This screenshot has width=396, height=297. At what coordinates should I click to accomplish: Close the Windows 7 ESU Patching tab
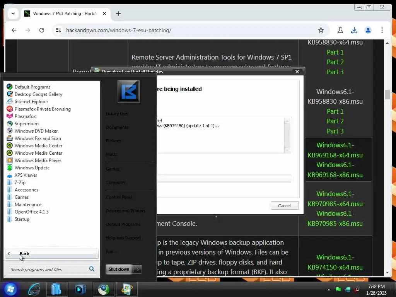pos(104,14)
